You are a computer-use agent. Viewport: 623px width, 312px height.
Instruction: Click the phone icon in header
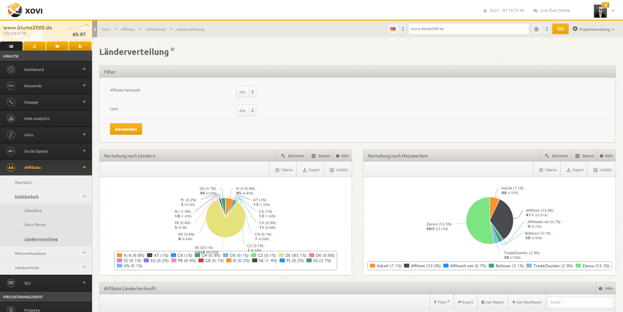click(x=485, y=11)
